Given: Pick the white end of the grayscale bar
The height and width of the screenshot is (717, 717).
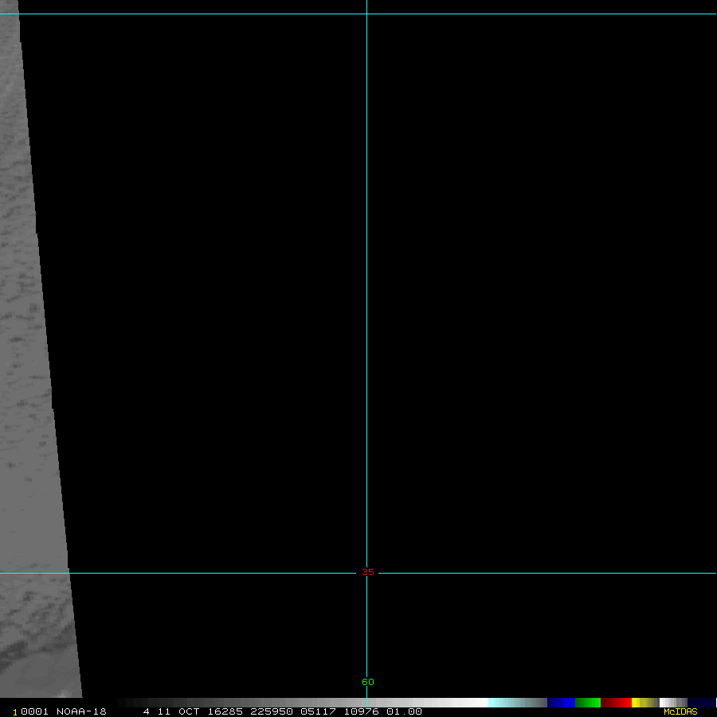Looking at the screenshot, I should pos(474,703).
